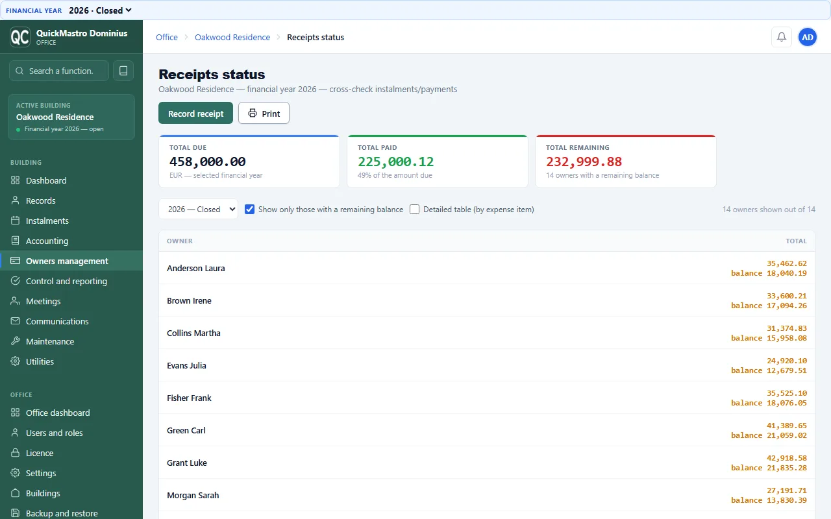
Task: Open the AD user avatar menu
Action: pos(808,37)
